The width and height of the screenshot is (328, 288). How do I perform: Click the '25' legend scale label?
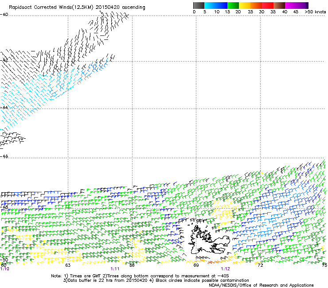tap(250, 12)
